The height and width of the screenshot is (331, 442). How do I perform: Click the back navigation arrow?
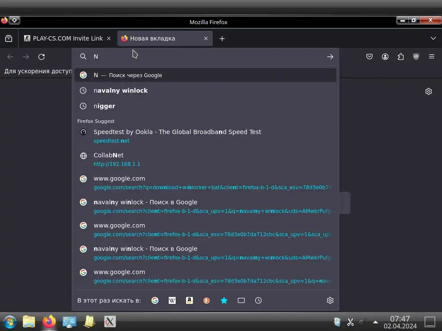(x=10, y=56)
